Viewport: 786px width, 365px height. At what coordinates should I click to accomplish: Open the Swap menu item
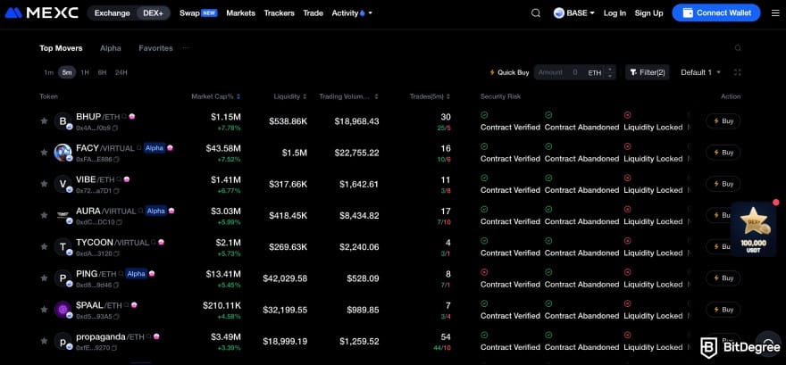point(198,13)
